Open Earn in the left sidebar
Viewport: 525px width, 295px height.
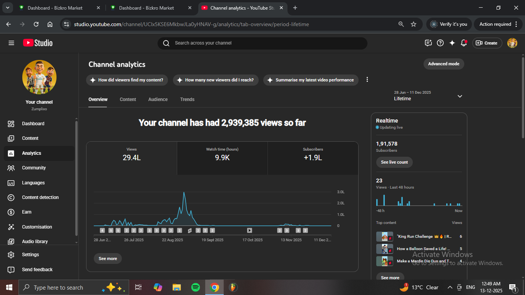(x=27, y=212)
